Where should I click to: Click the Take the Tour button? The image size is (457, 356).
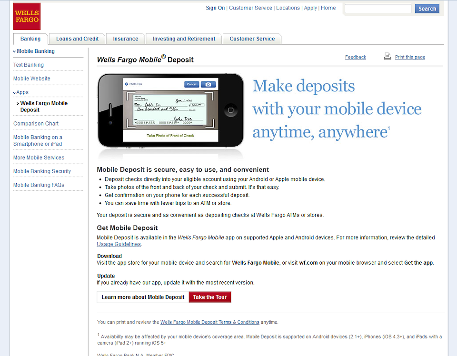(210, 297)
